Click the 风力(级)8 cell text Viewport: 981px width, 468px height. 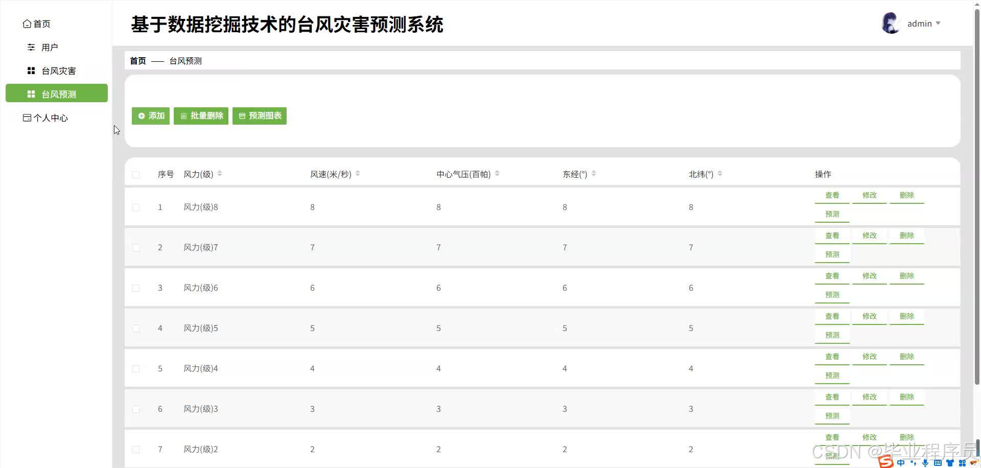pyautogui.click(x=201, y=207)
